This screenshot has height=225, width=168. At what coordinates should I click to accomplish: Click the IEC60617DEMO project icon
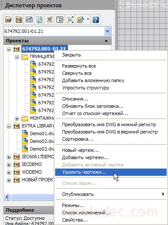pyautogui.click(x=17, y=157)
